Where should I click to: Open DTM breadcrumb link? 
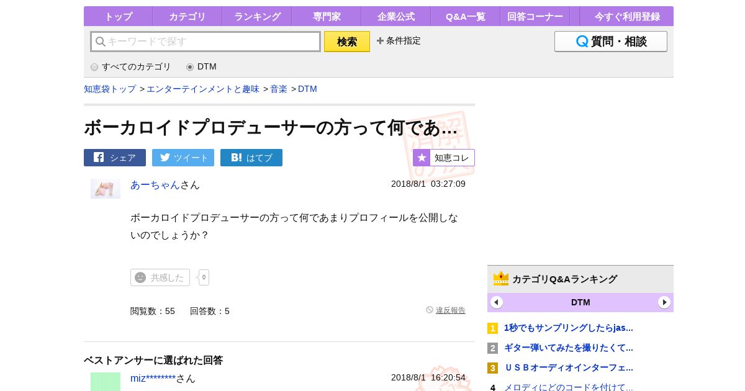coord(307,89)
